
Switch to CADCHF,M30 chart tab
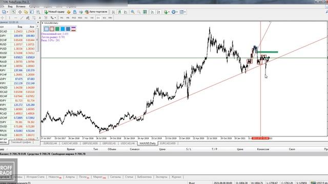(x=70, y=143)
